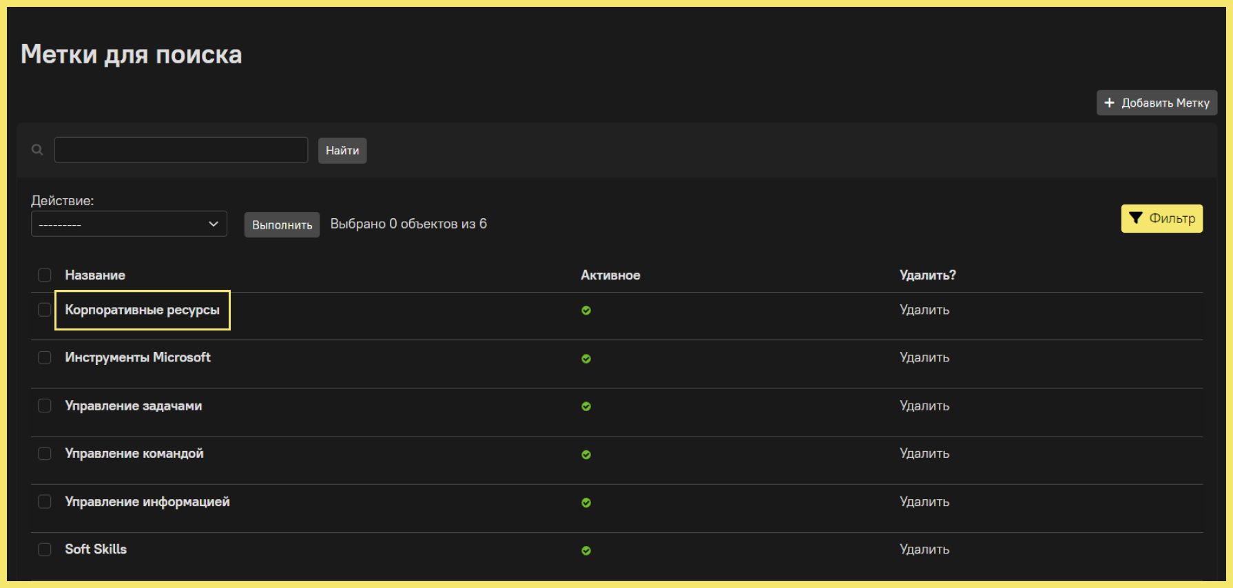Sort by the Название column header
Screen dimensions: 1233x588
coord(95,275)
